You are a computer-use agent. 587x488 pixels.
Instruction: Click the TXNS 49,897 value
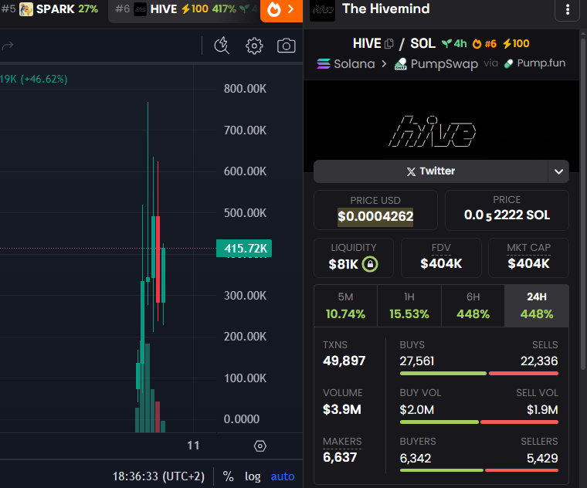[344, 361]
